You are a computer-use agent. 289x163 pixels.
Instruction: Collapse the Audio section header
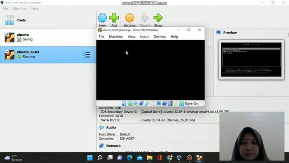(x=111, y=127)
